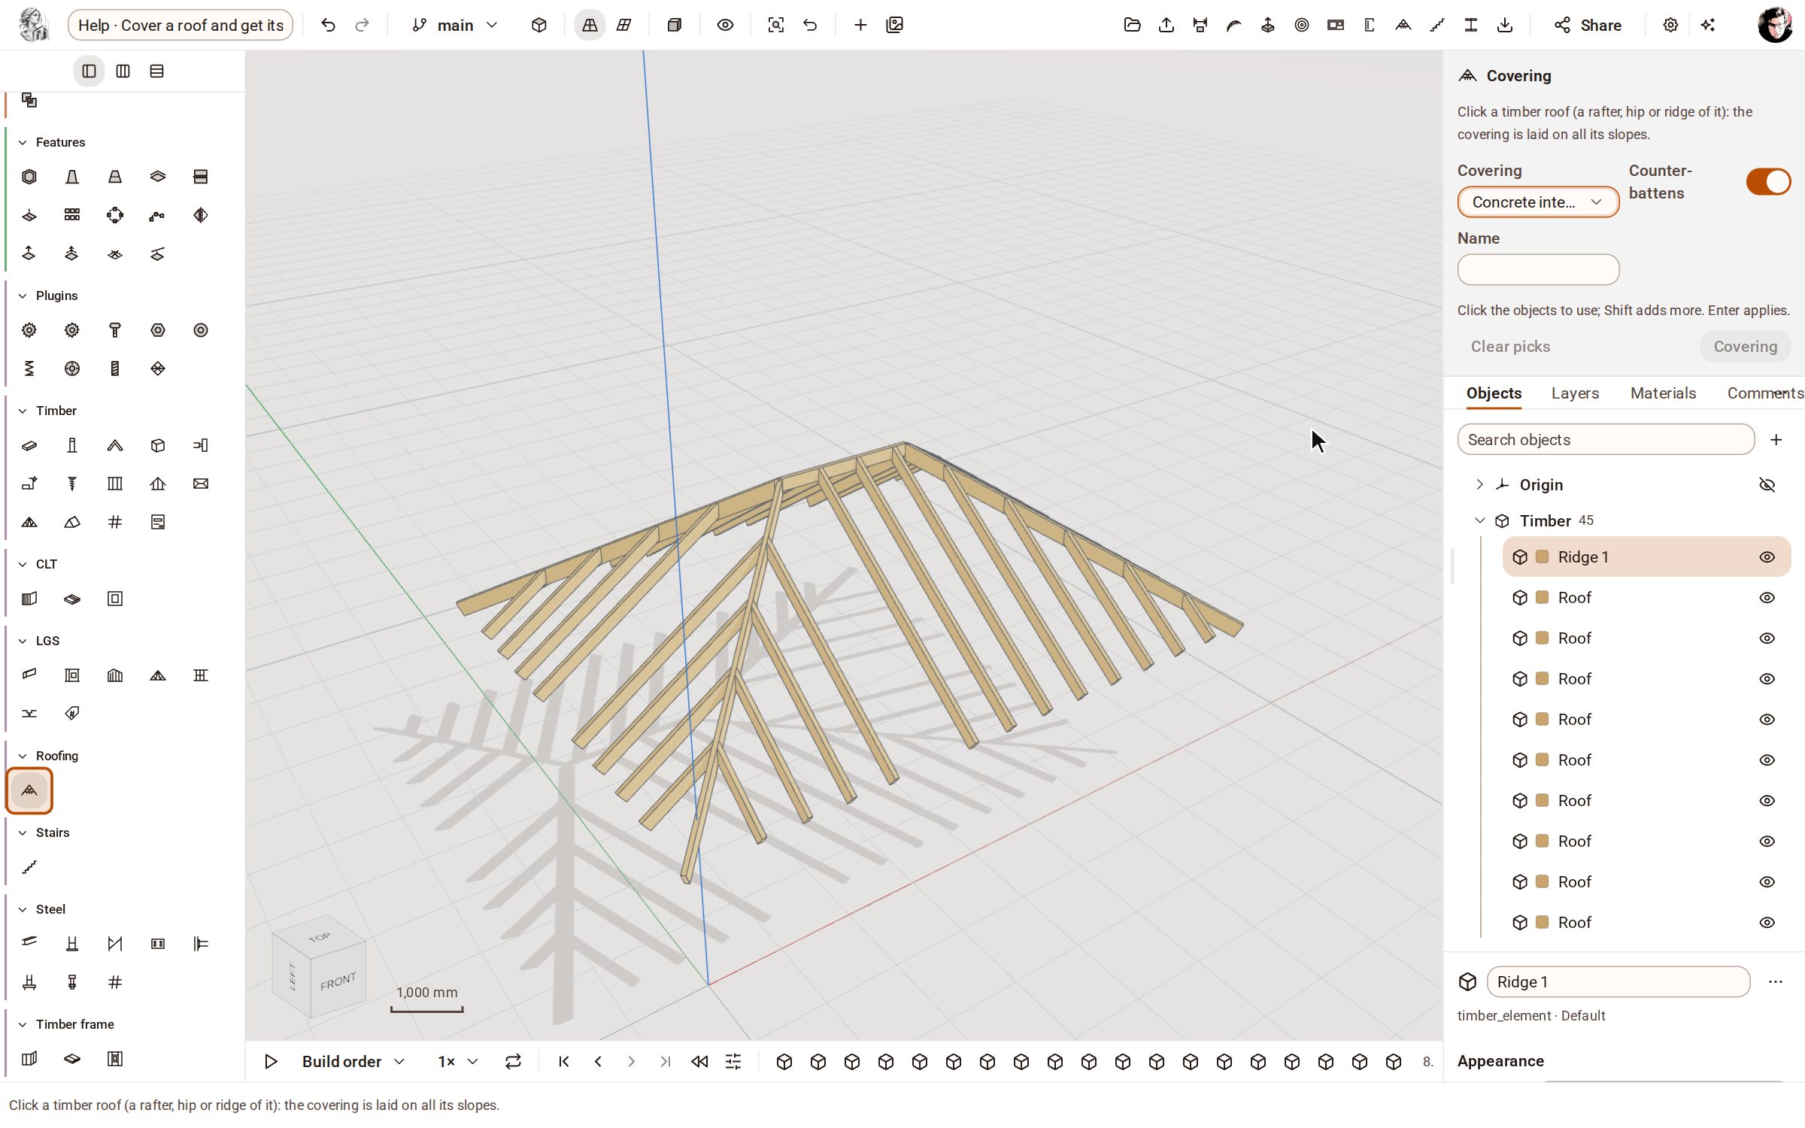Click the Name input field
Screen dimensions: 1805x1128
tap(1538, 269)
